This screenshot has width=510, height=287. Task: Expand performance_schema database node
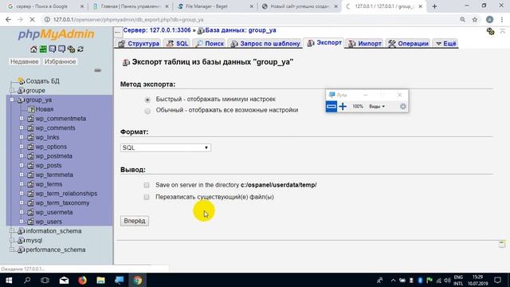click(12, 250)
